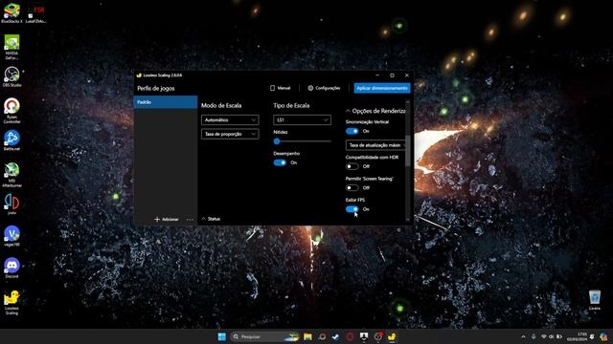Enable Permitir 'Screen Tearing' switch
This screenshot has height=344, width=613.
(x=352, y=188)
